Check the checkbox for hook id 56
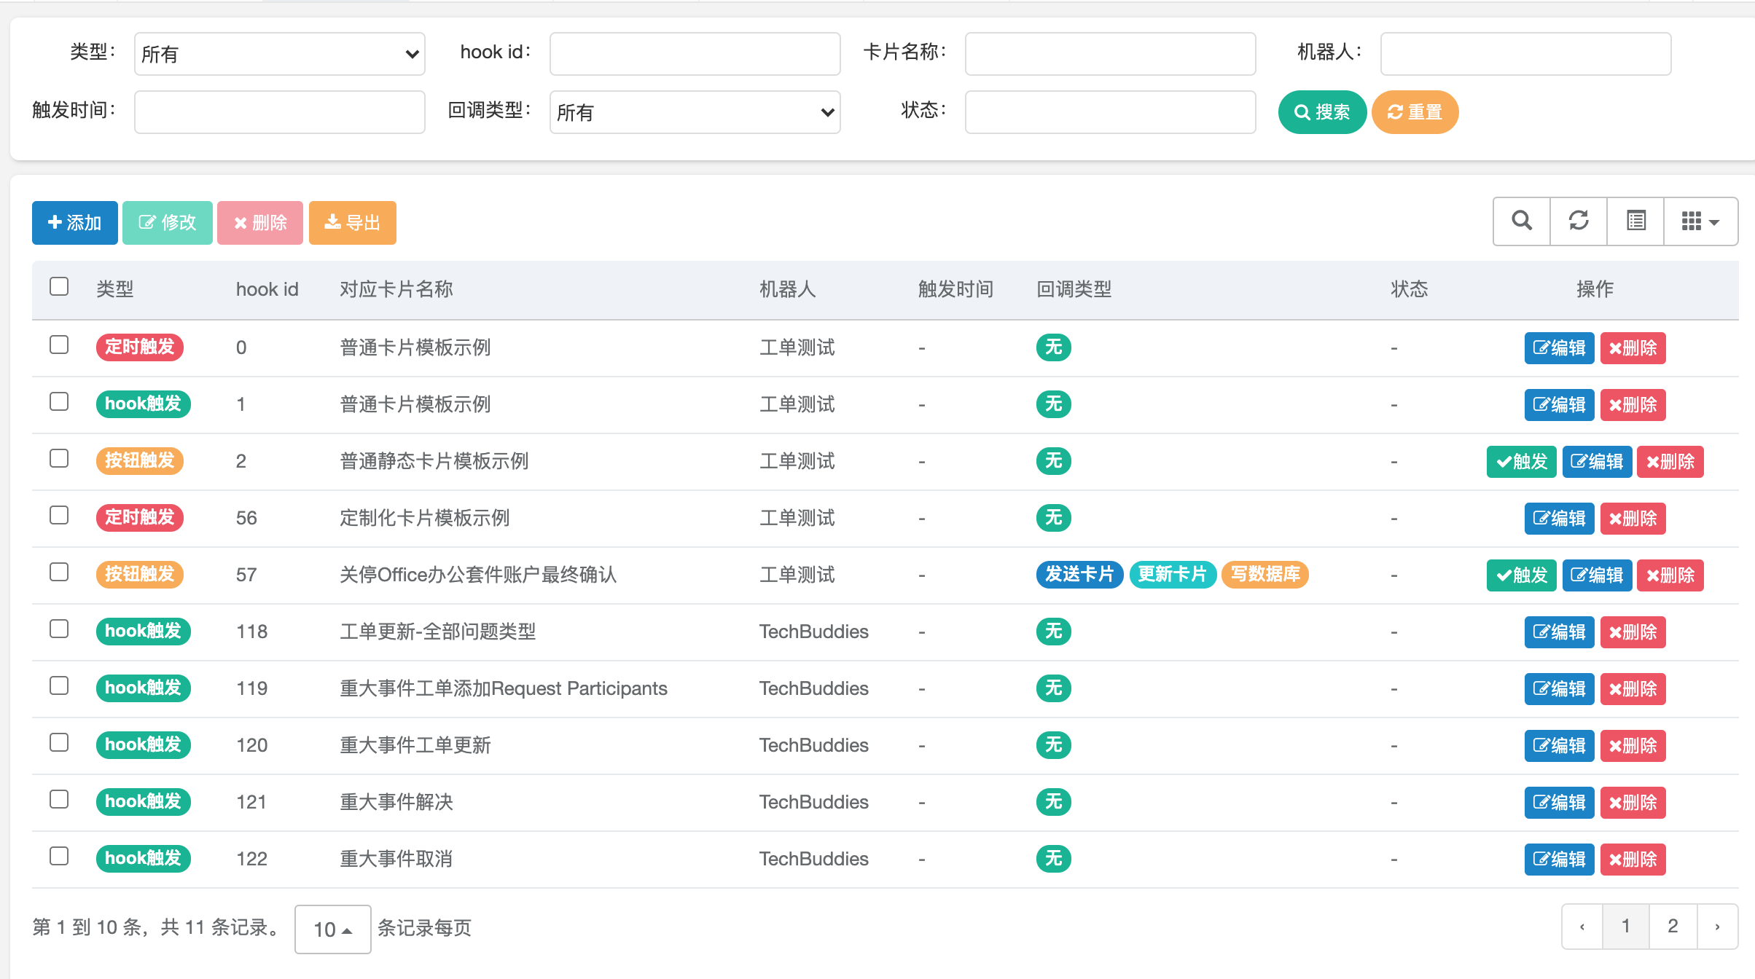The image size is (1755, 979). 59,516
